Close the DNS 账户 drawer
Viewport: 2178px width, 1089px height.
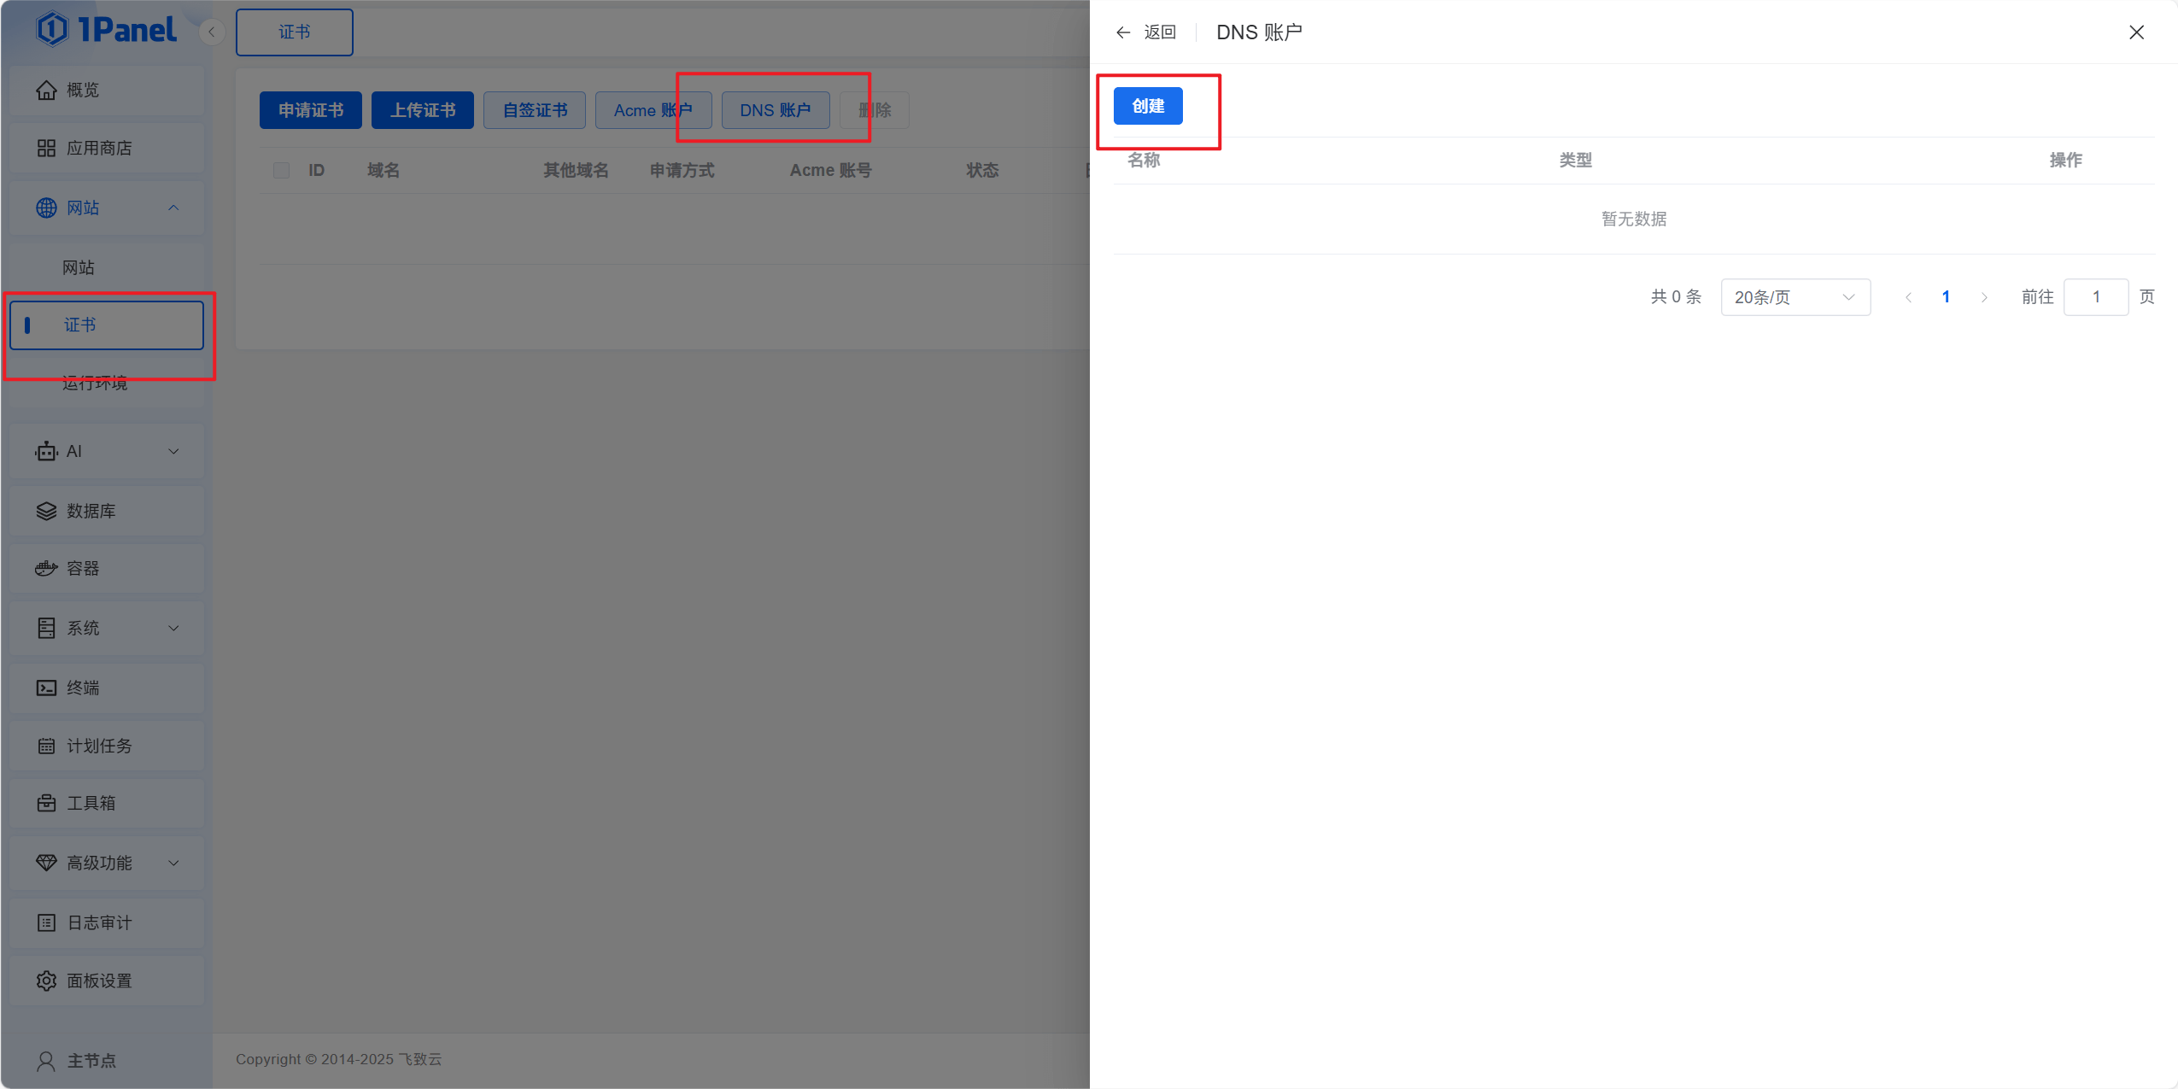click(x=2136, y=32)
